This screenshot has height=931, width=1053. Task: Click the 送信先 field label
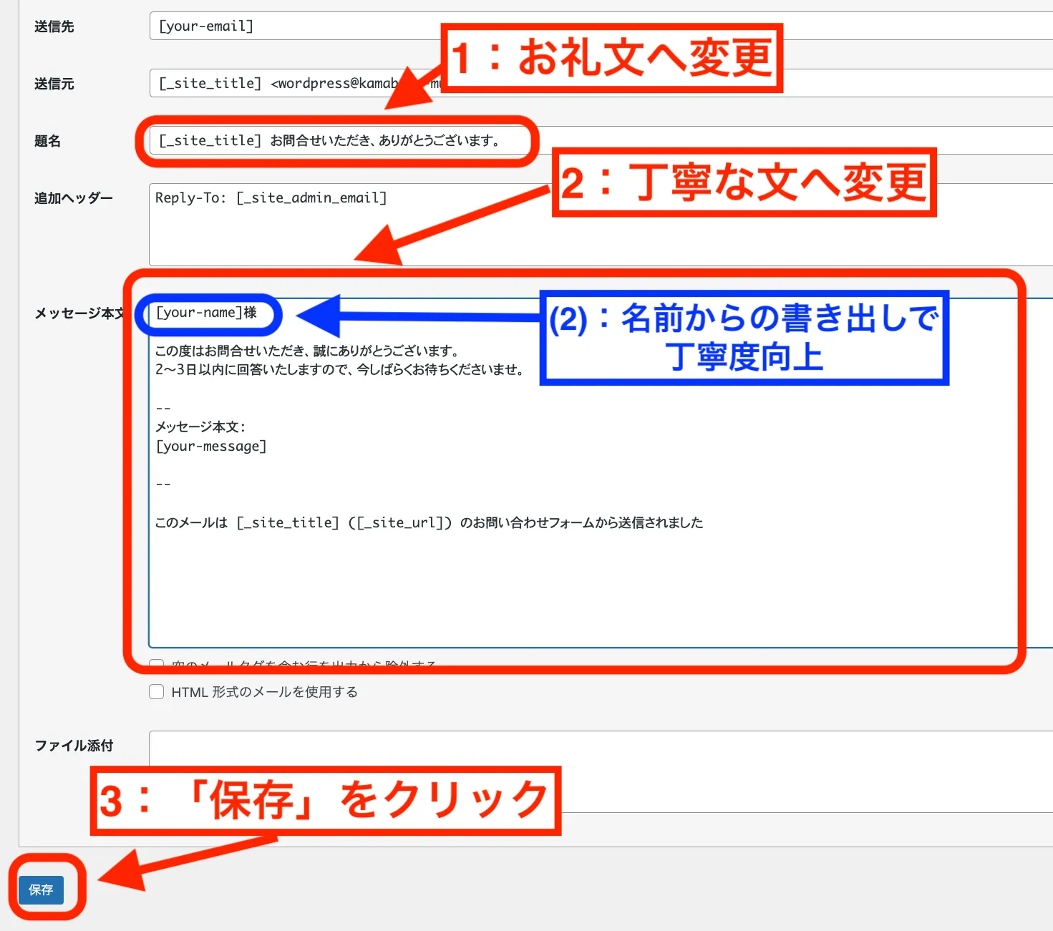[54, 26]
